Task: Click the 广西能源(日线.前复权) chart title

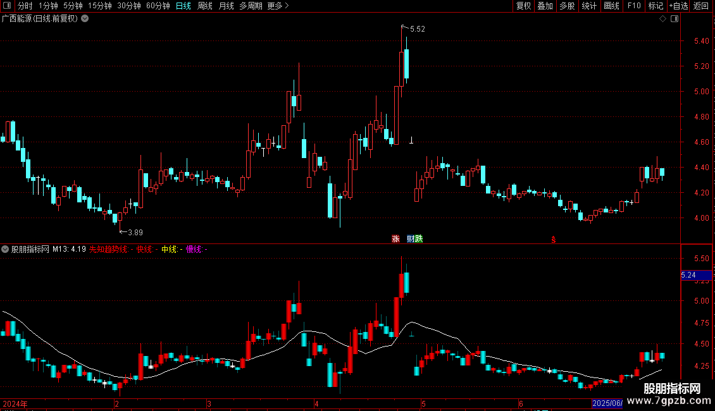Action: [40, 19]
